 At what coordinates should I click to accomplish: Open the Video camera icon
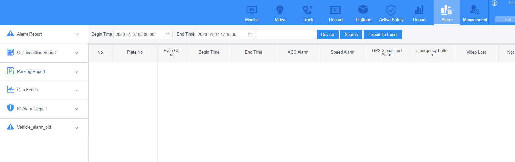pos(280,10)
